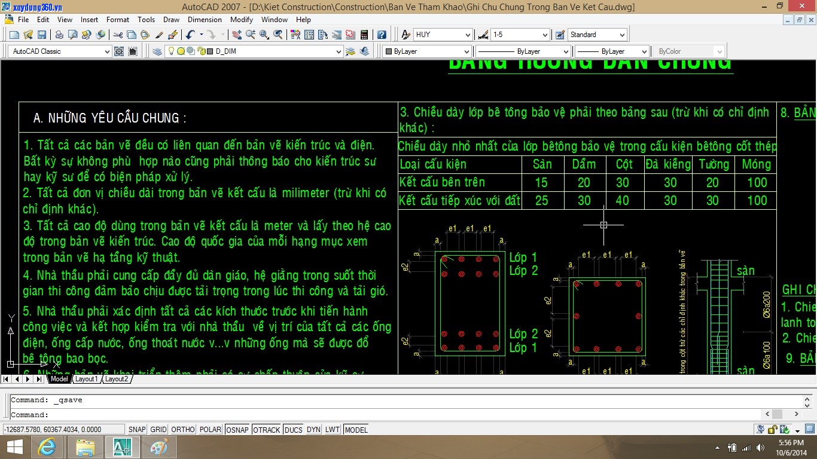Open the HUY text style dropdown
The image size is (817, 459).
468,35
